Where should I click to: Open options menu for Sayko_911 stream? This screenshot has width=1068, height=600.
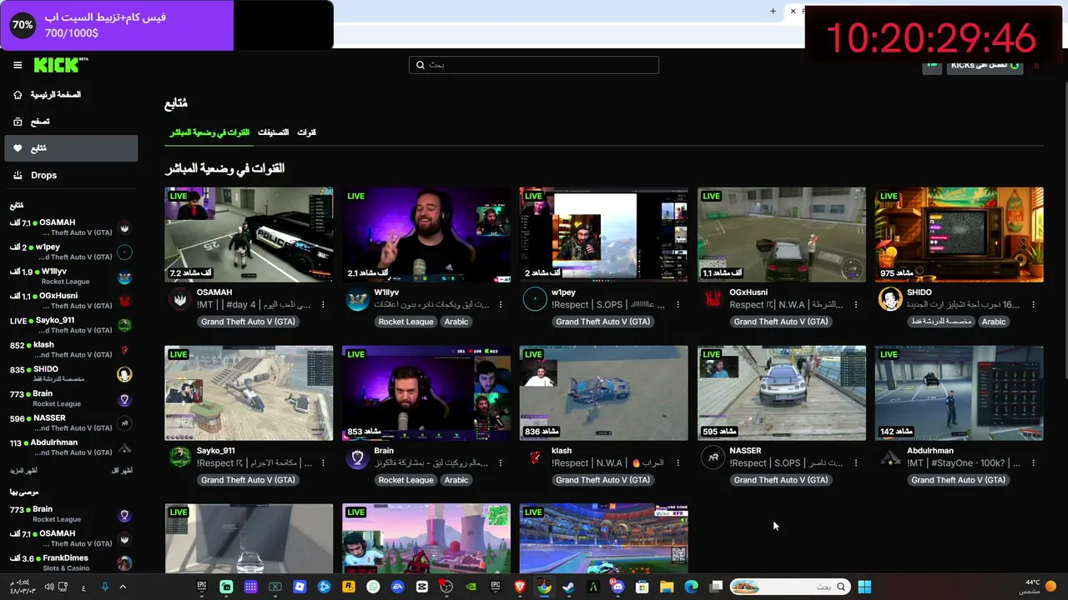(x=323, y=463)
